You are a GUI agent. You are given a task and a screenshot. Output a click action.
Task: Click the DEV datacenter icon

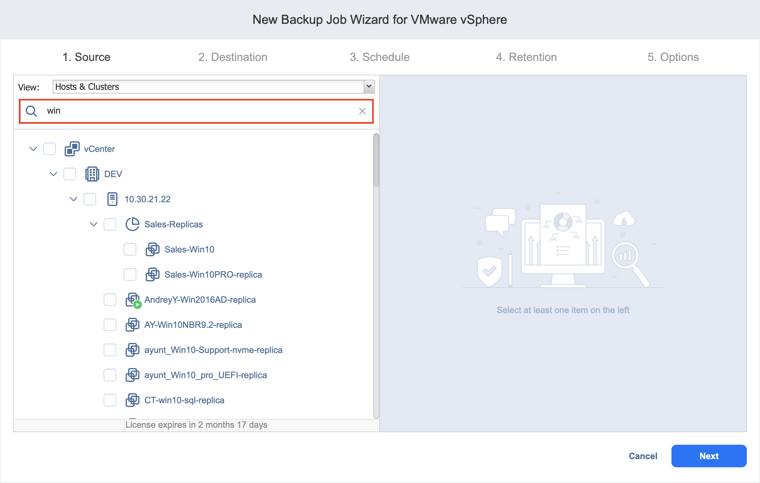click(92, 174)
